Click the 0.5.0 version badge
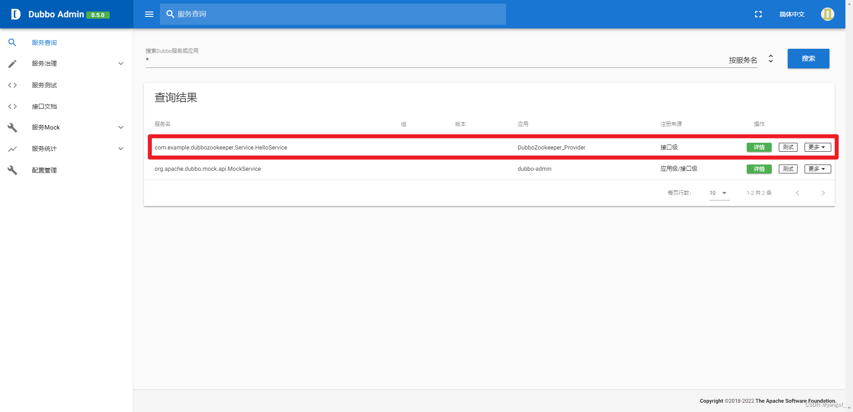 [98, 15]
